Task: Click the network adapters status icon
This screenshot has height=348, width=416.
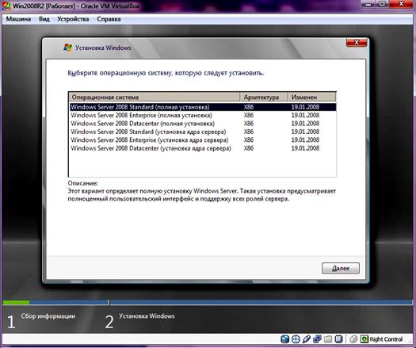Action: pos(317,339)
